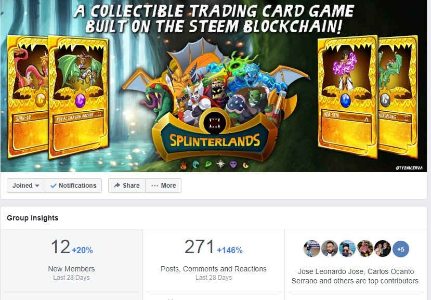431x300 pixels.
Task: Open the More options menu
Action: [163, 186]
